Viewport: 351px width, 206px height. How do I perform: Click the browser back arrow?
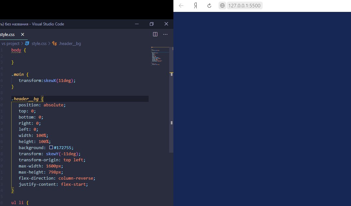click(x=181, y=5)
